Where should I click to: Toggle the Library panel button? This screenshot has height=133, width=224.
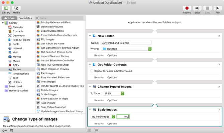coord(6,8)
